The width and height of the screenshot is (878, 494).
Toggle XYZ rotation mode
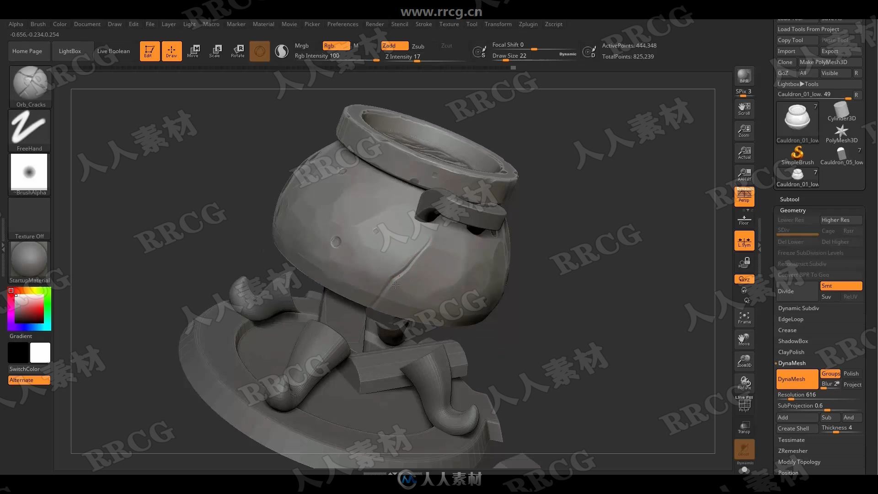tap(744, 279)
